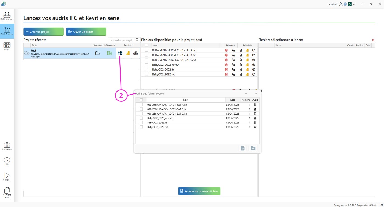Screen dimensions: 384x207
Task: Select 030-256YU7-ARC-ILOT01-BAT B.ifc file checkbox
Action: pyautogui.click(x=146, y=55)
